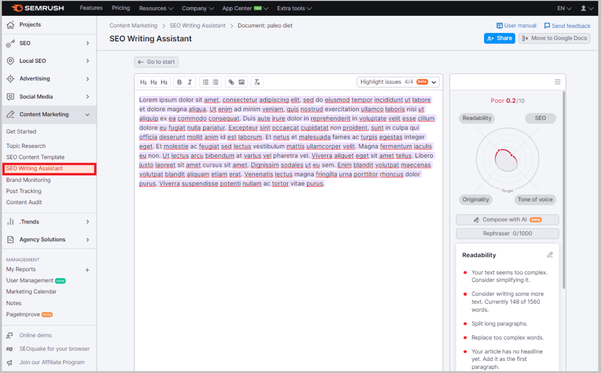Image resolution: width=601 pixels, height=373 pixels.
Task: Click the Online demo icon
Action: [10, 335]
